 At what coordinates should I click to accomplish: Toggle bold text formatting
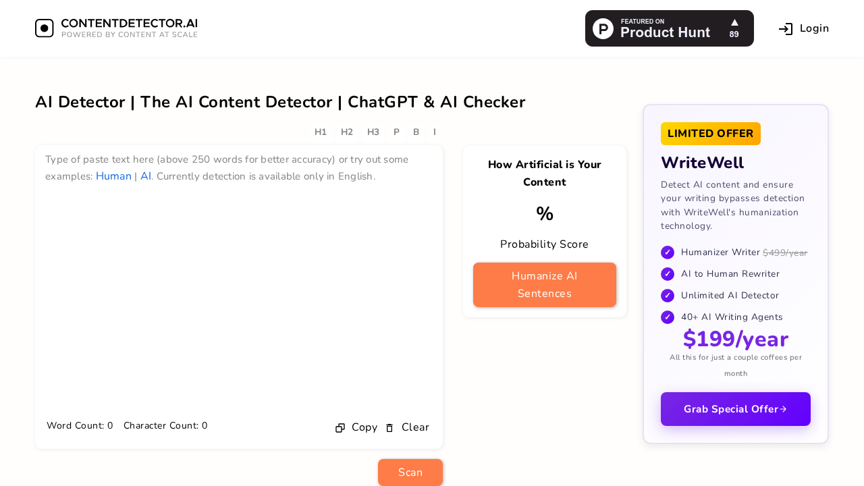415,132
